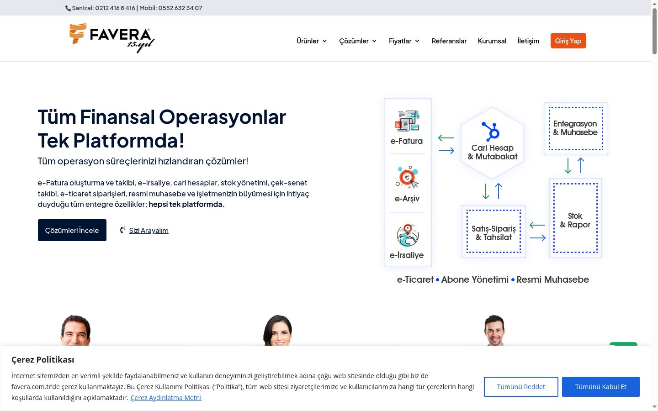The width and height of the screenshot is (658, 411).
Task: Click the 'Abone Yönetimi' text
Action: pyautogui.click(x=475, y=279)
